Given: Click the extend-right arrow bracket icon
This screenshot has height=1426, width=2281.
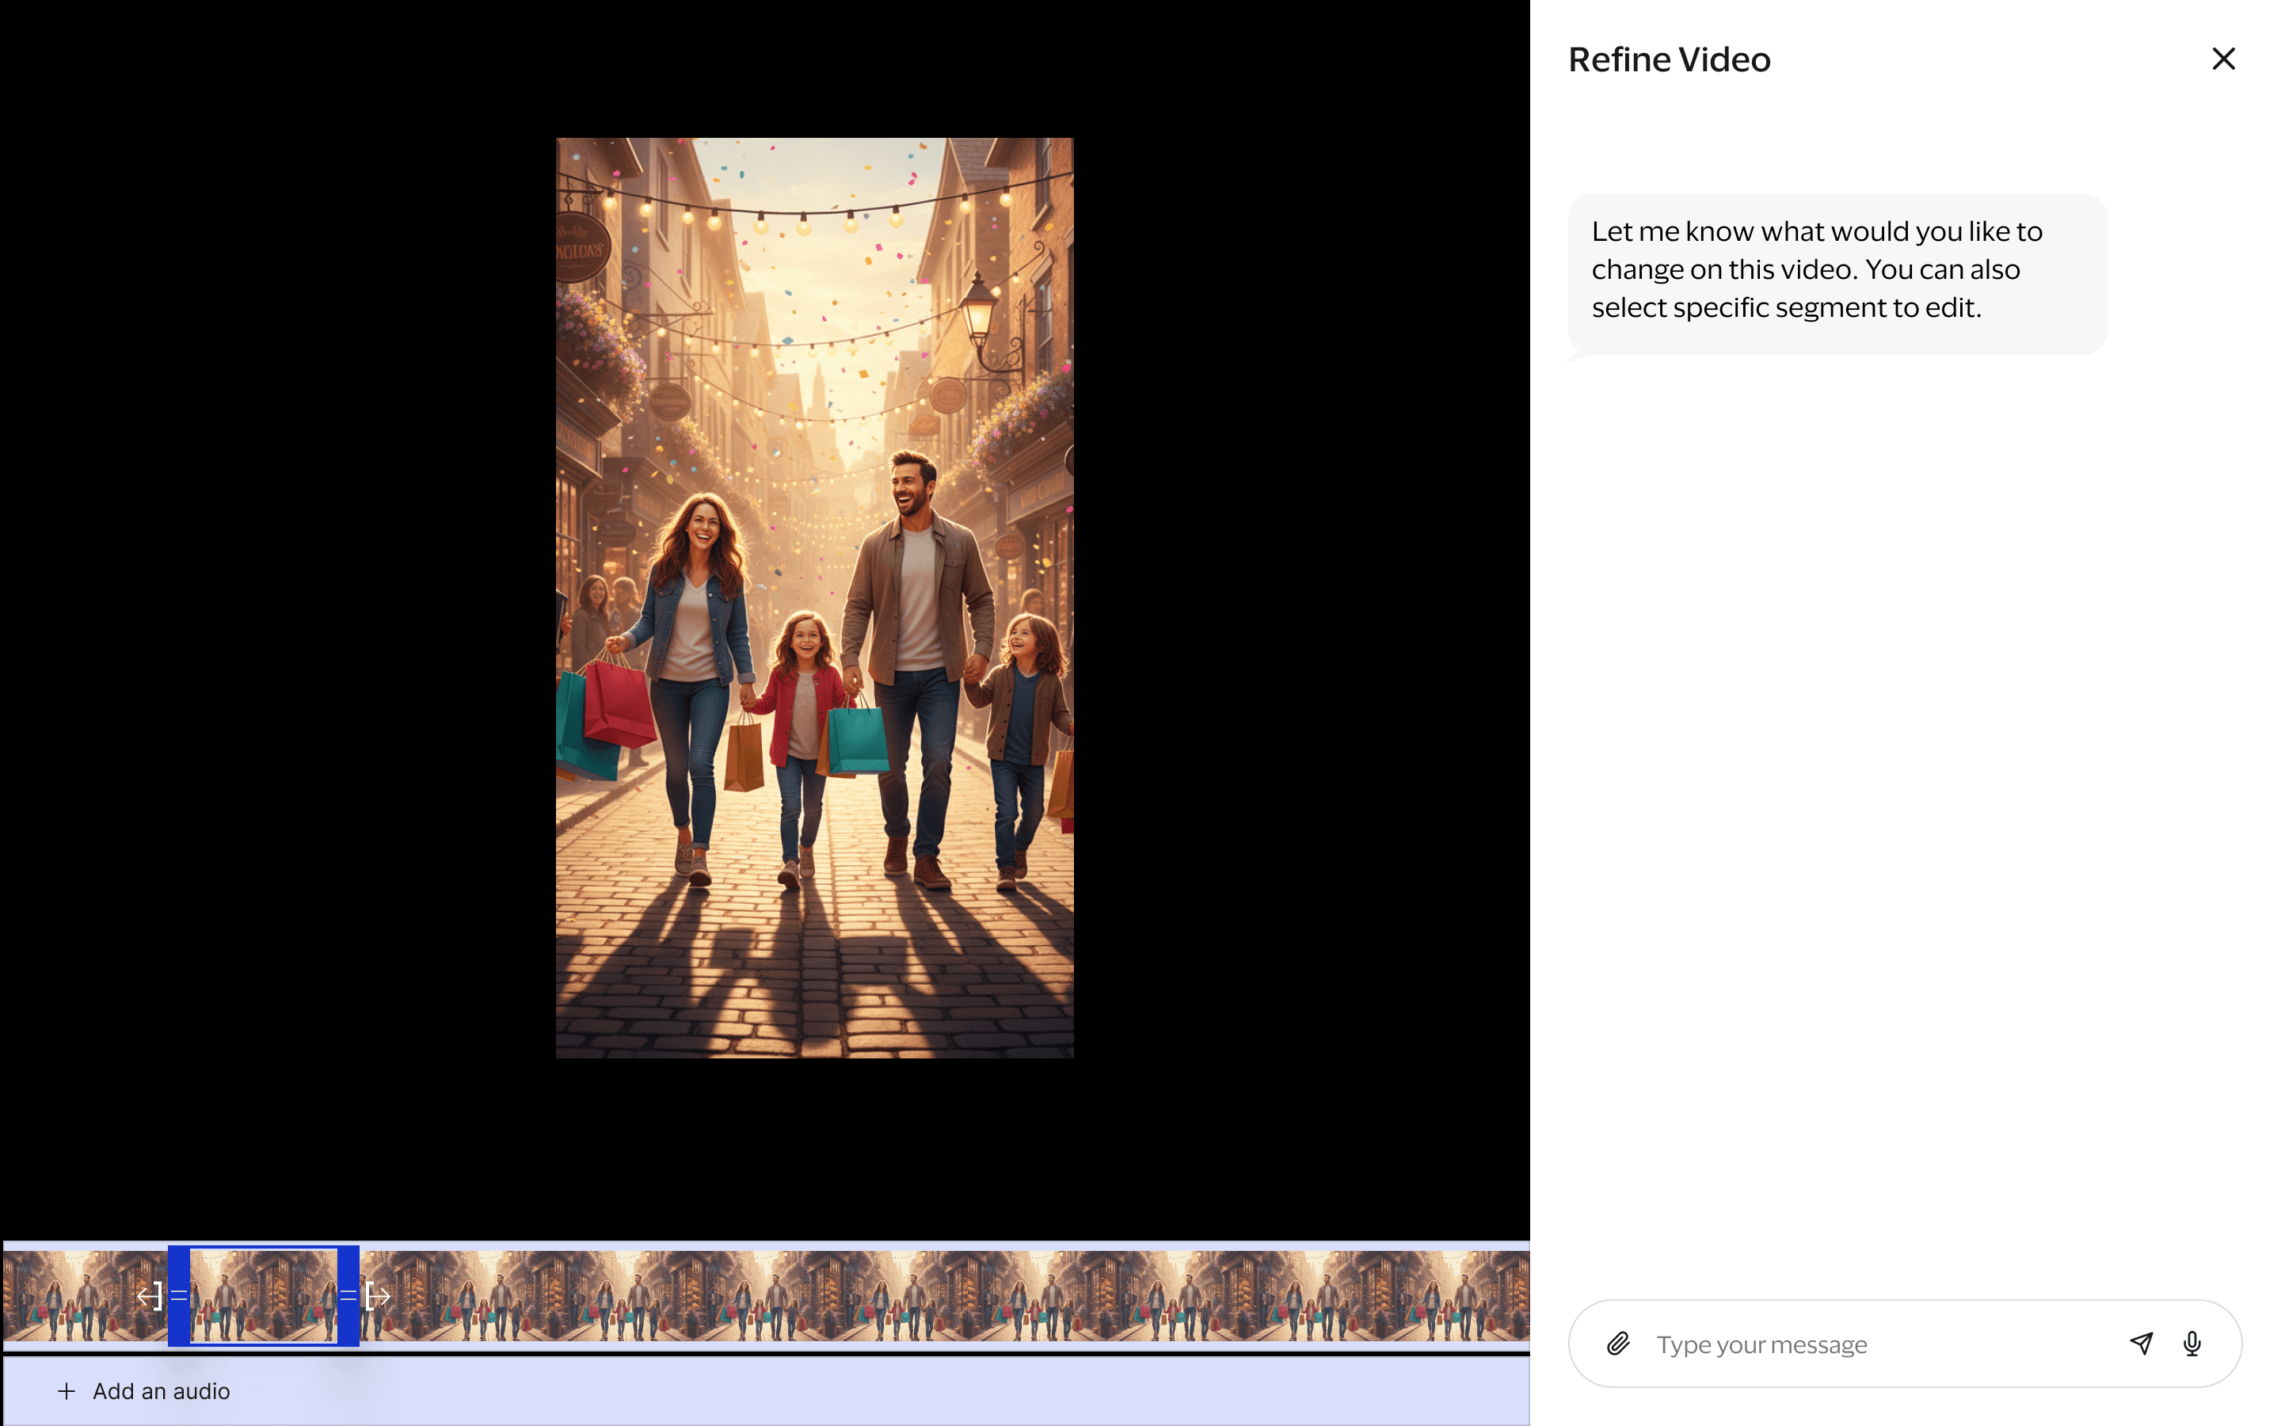Looking at the screenshot, I should tap(378, 1296).
